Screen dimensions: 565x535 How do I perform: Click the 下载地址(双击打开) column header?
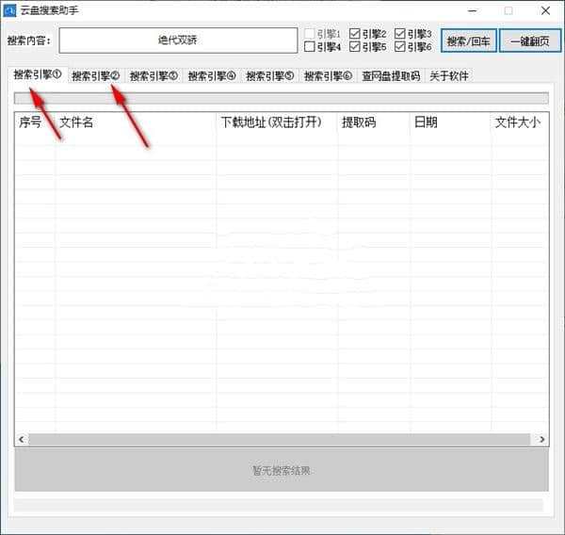coord(277,122)
